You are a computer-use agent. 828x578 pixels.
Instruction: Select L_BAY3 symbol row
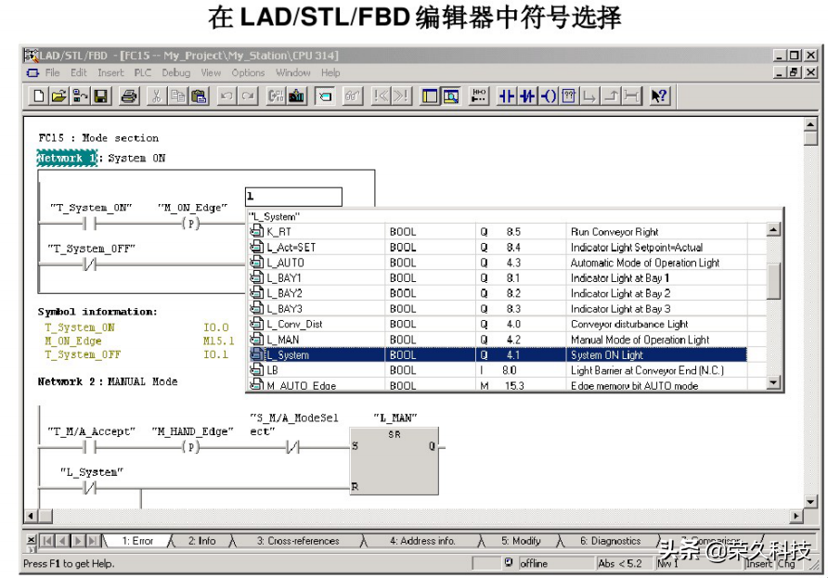click(498, 309)
